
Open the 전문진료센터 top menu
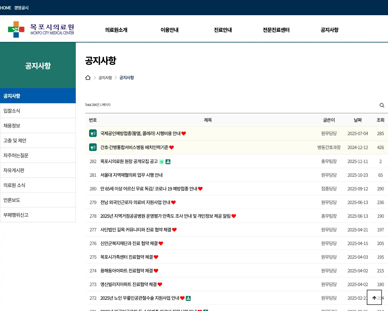coord(276,30)
